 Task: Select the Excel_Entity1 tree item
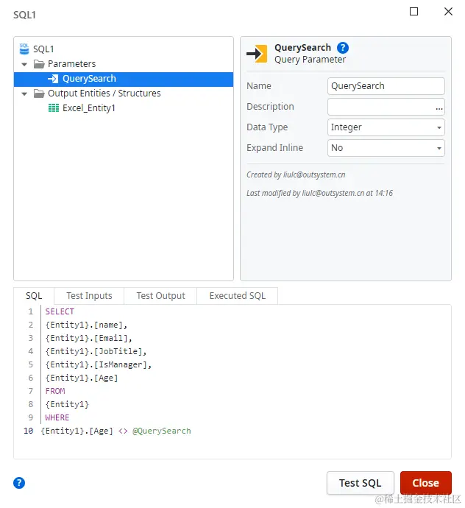click(89, 108)
